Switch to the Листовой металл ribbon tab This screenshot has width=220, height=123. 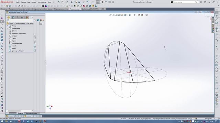(25, 9)
